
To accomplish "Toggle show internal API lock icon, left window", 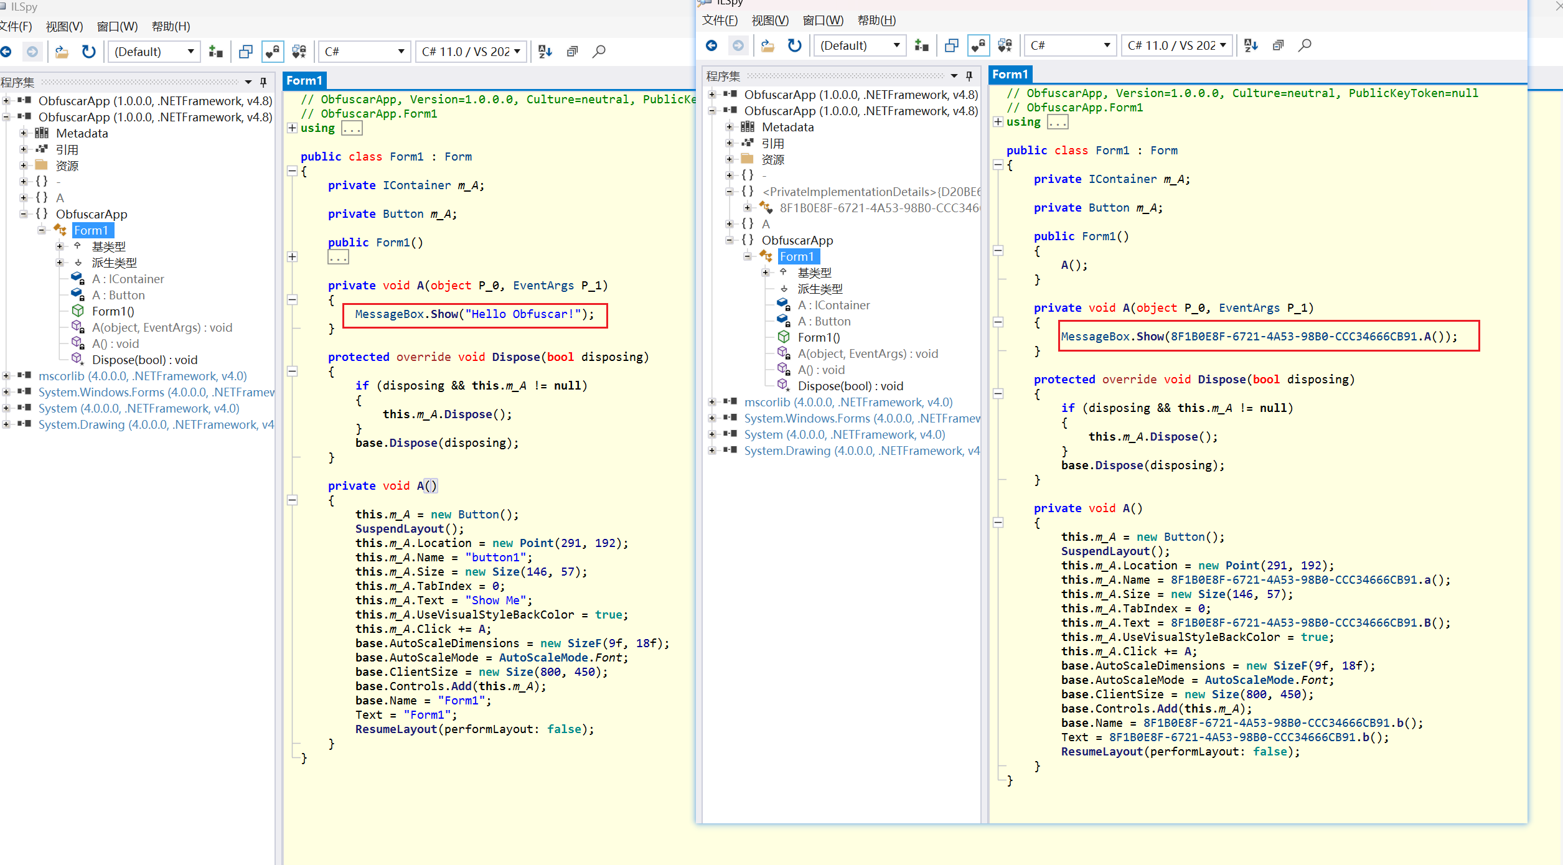I will [273, 52].
